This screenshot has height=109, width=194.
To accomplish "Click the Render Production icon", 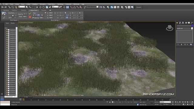I will (132, 7).
